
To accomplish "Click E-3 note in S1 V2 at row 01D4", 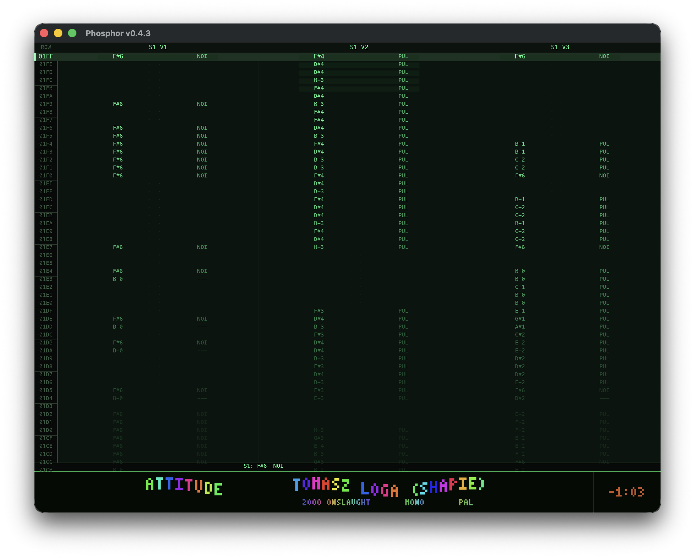I will 319,398.
